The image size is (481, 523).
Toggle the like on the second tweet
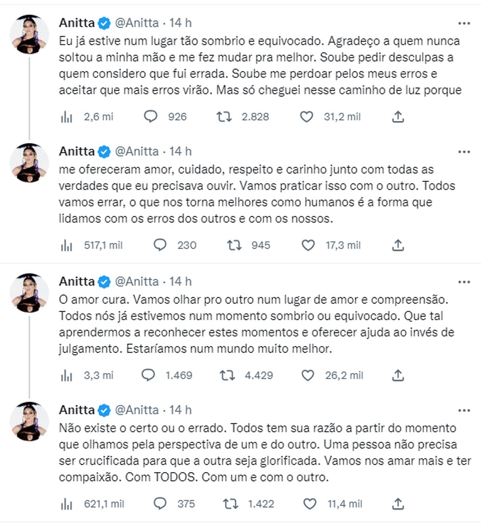308,245
